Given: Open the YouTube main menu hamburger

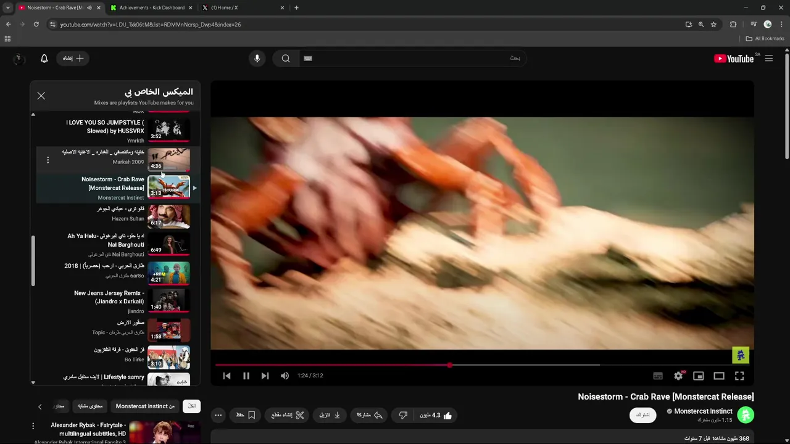Looking at the screenshot, I should click(x=768, y=59).
